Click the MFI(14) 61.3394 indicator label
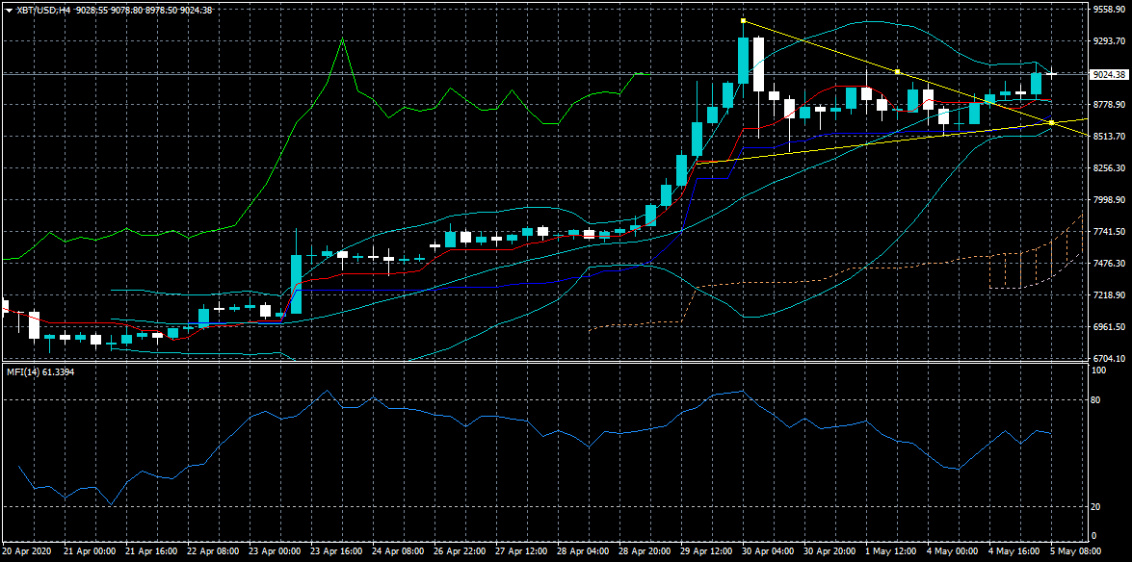This screenshot has width=1132, height=562. (x=40, y=371)
